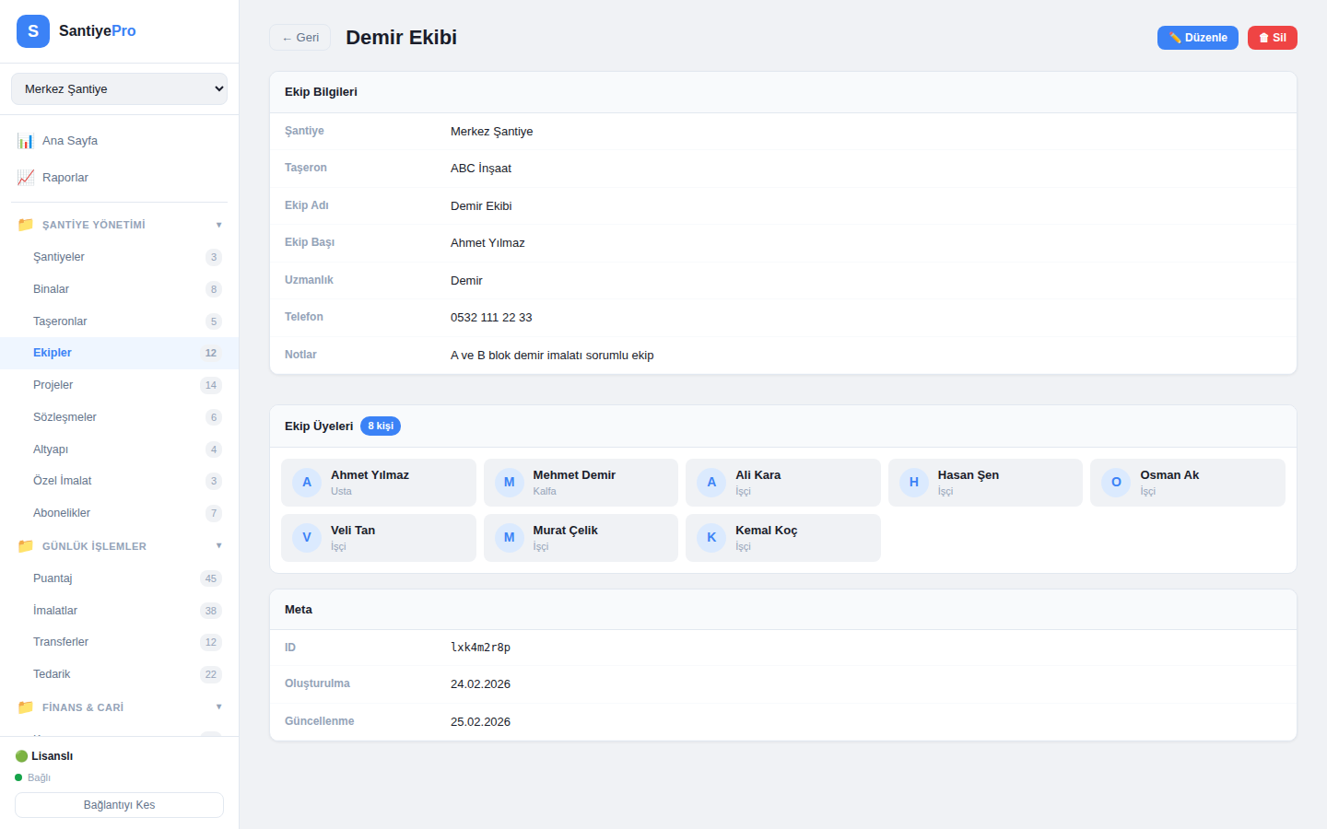Click Mehmet Demir's avatar icon
This screenshot has width=1327, height=829.
coord(509,483)
